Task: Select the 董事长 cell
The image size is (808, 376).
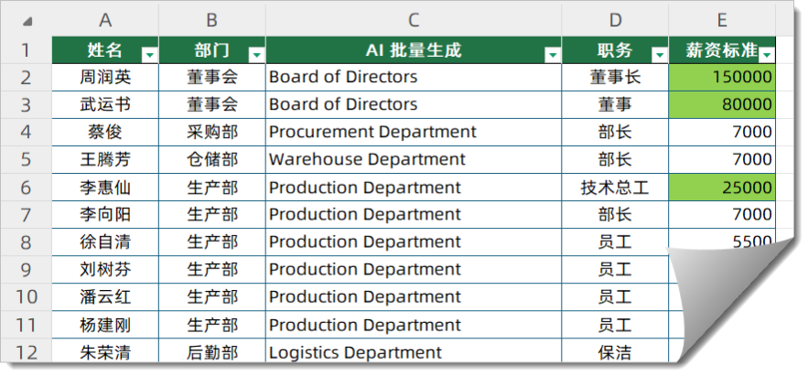Action: coord(615,77)
